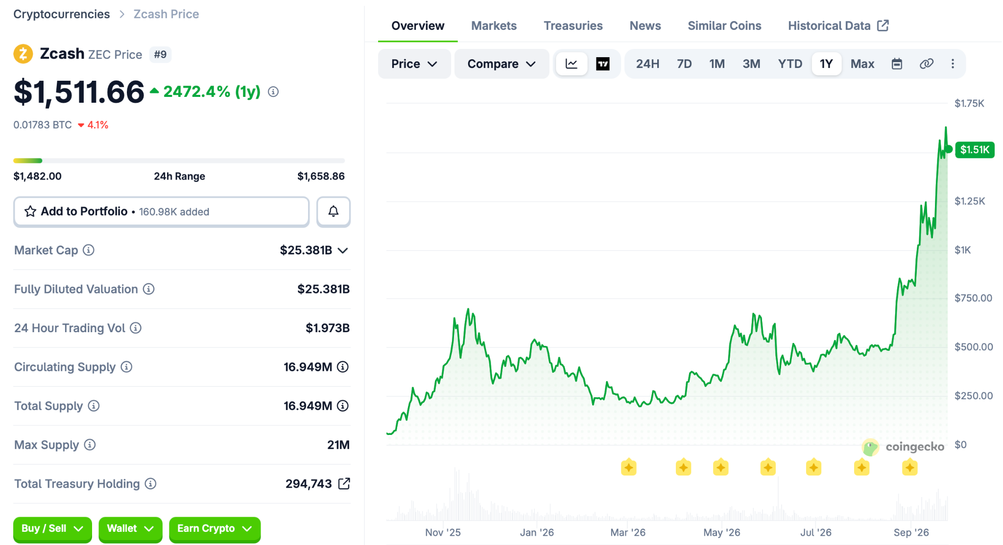Image resolution: width=1003 pixels, height=545 pixels.
Task: Click the Zcash coin logo icon
Action: pyautogui.click(x=23, y=54)
